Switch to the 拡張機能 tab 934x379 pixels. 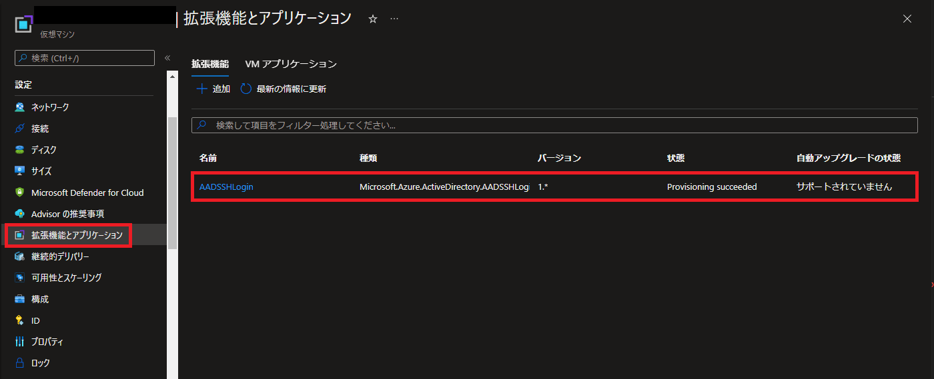(210, 64)
